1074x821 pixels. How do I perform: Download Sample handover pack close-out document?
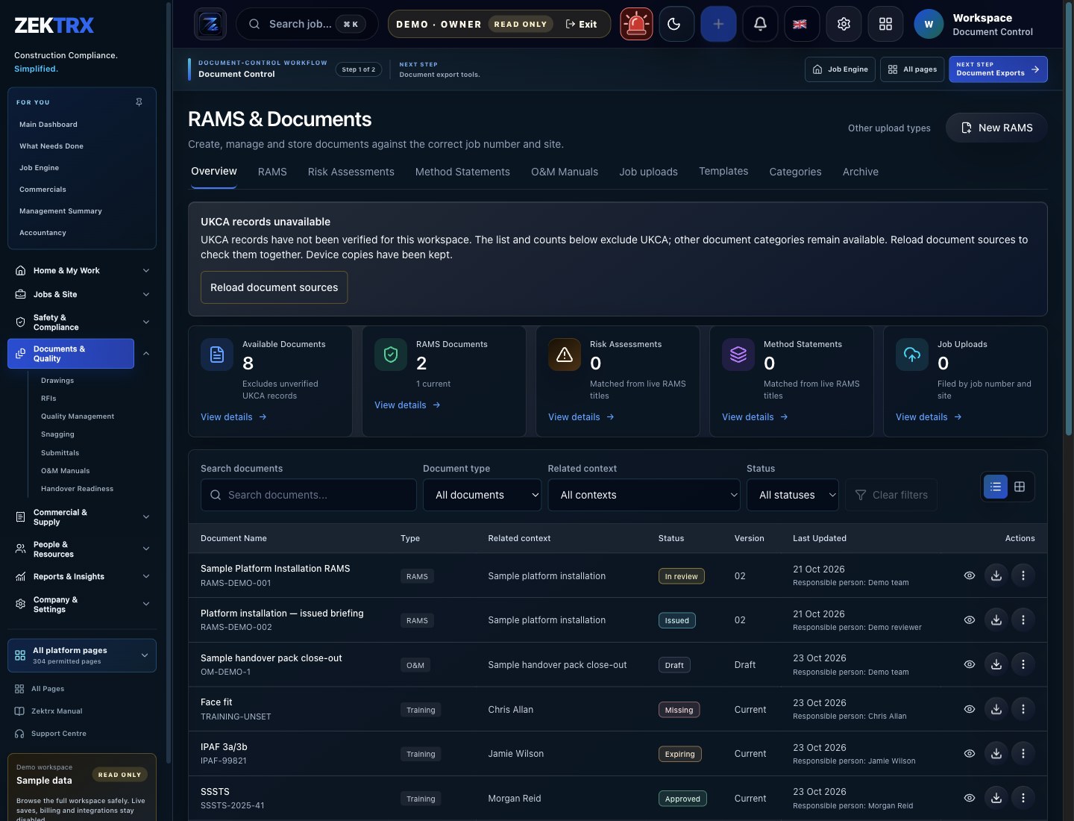click(996, 664)
